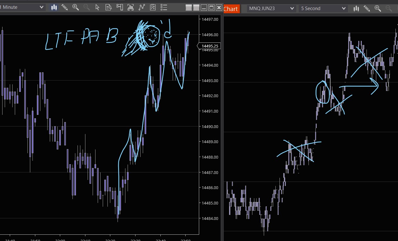The height and width of the screenshot is (241, 398).
Task: Click the 14495.25 current price marker
Action: tap(209, 46)
